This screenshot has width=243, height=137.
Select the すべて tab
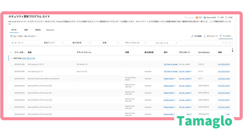tap(14, 30)
